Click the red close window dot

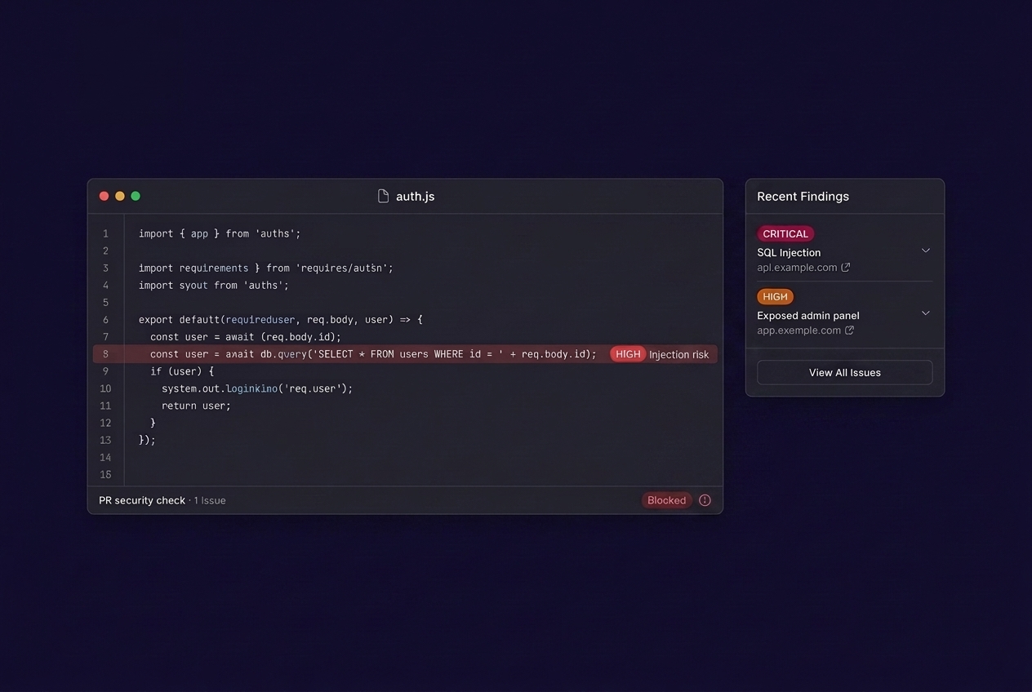(104, 196)
